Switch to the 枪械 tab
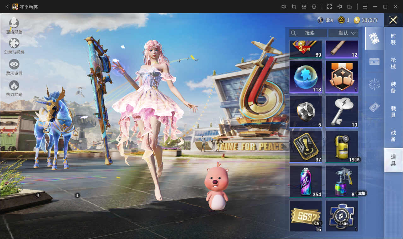 point(393,63)
